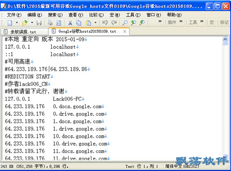This screenshot has height=171, width=231.
Task: Click the Open file folder icon
Action: coord(25,23)
